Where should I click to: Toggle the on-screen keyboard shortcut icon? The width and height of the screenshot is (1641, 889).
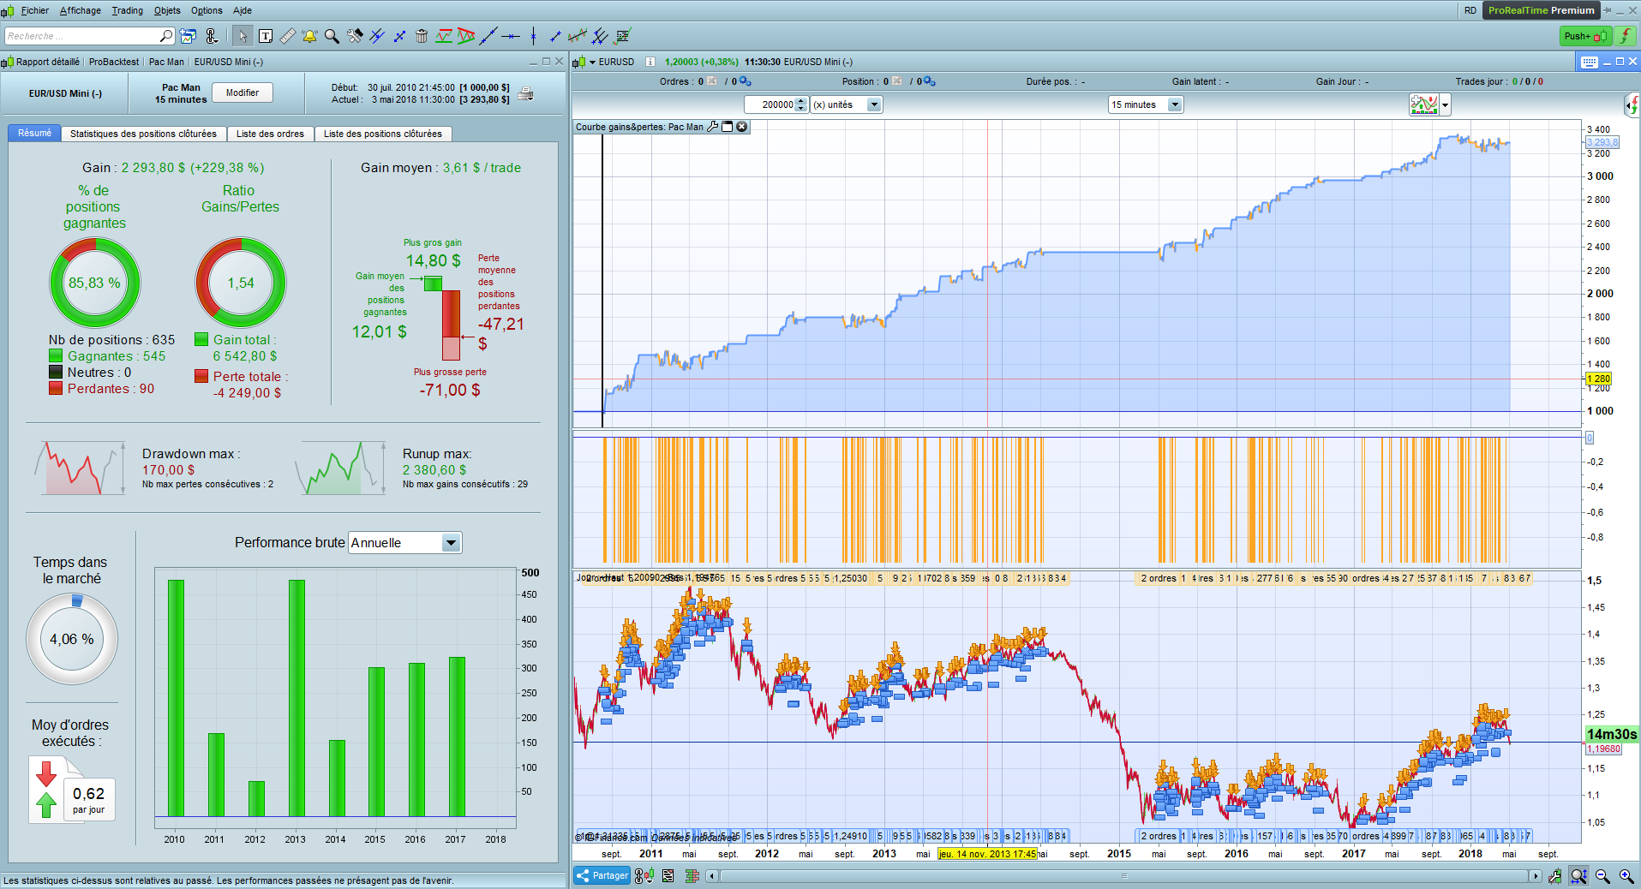(x=1589, y=62)
